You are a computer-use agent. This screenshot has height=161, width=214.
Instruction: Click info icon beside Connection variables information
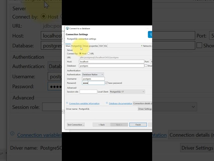(x=67, y=103)
